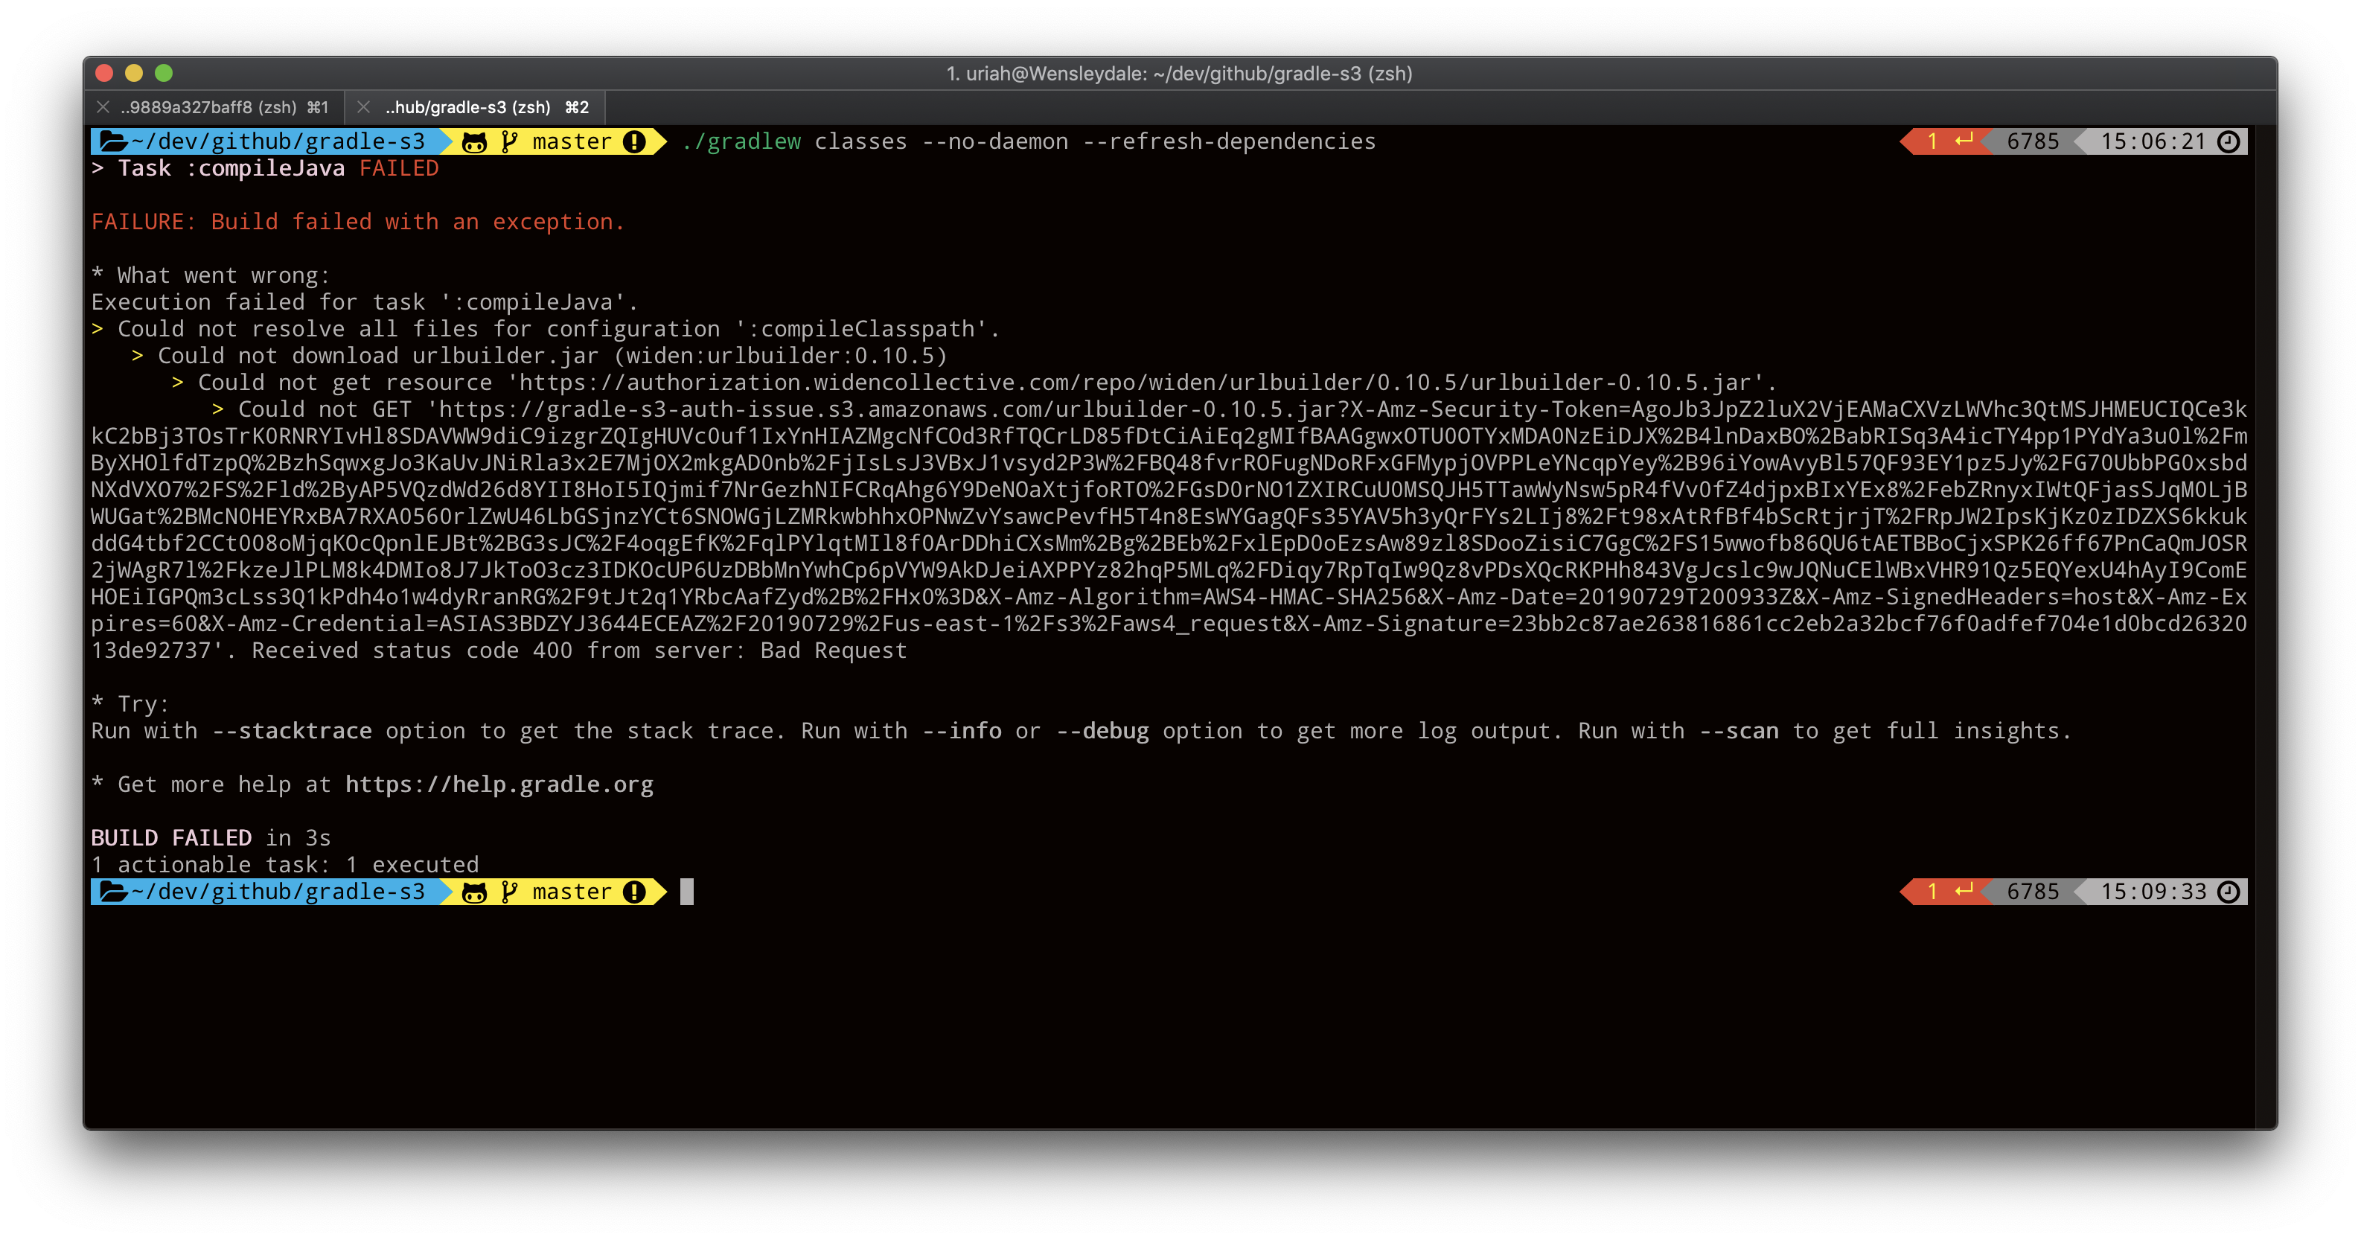Open the https://help.gradle.org link
This screenshot has width=2361, height=1240.
point(499,784)
